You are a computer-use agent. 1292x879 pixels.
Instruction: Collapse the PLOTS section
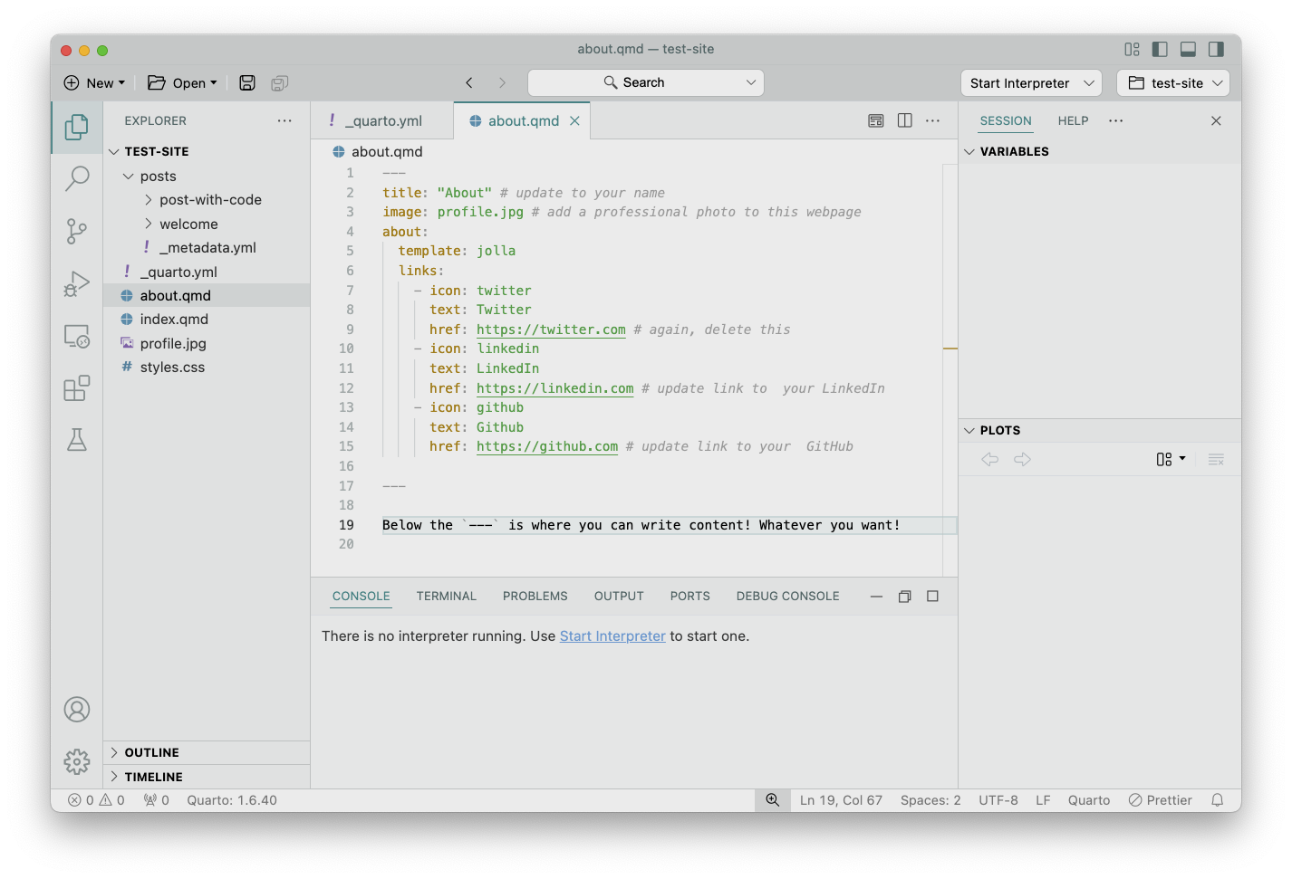1100,430
